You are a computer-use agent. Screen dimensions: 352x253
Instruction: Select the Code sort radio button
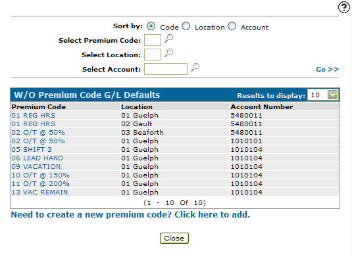(x=151, y=26)
